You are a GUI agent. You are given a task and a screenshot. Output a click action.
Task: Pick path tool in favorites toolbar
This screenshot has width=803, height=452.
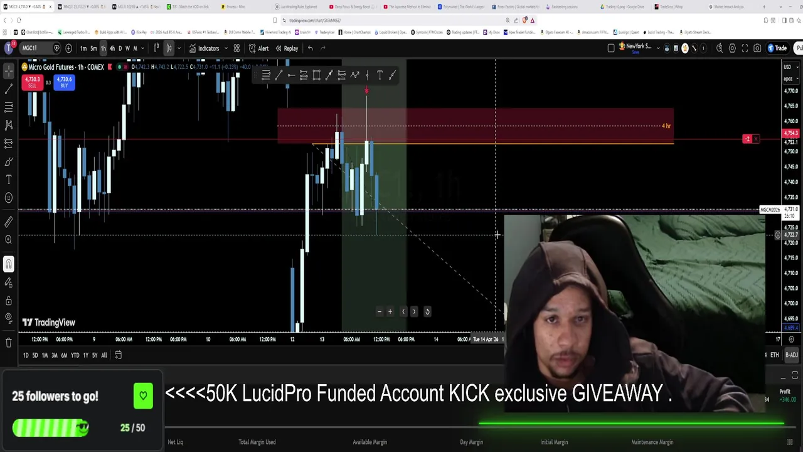tap(354, 75)
